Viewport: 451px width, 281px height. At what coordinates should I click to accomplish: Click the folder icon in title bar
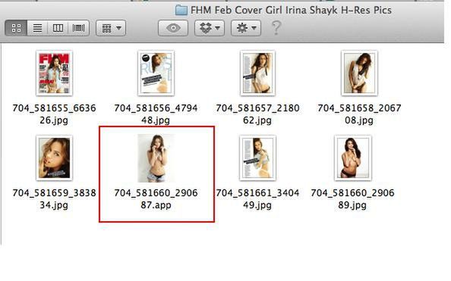point(181,11)
